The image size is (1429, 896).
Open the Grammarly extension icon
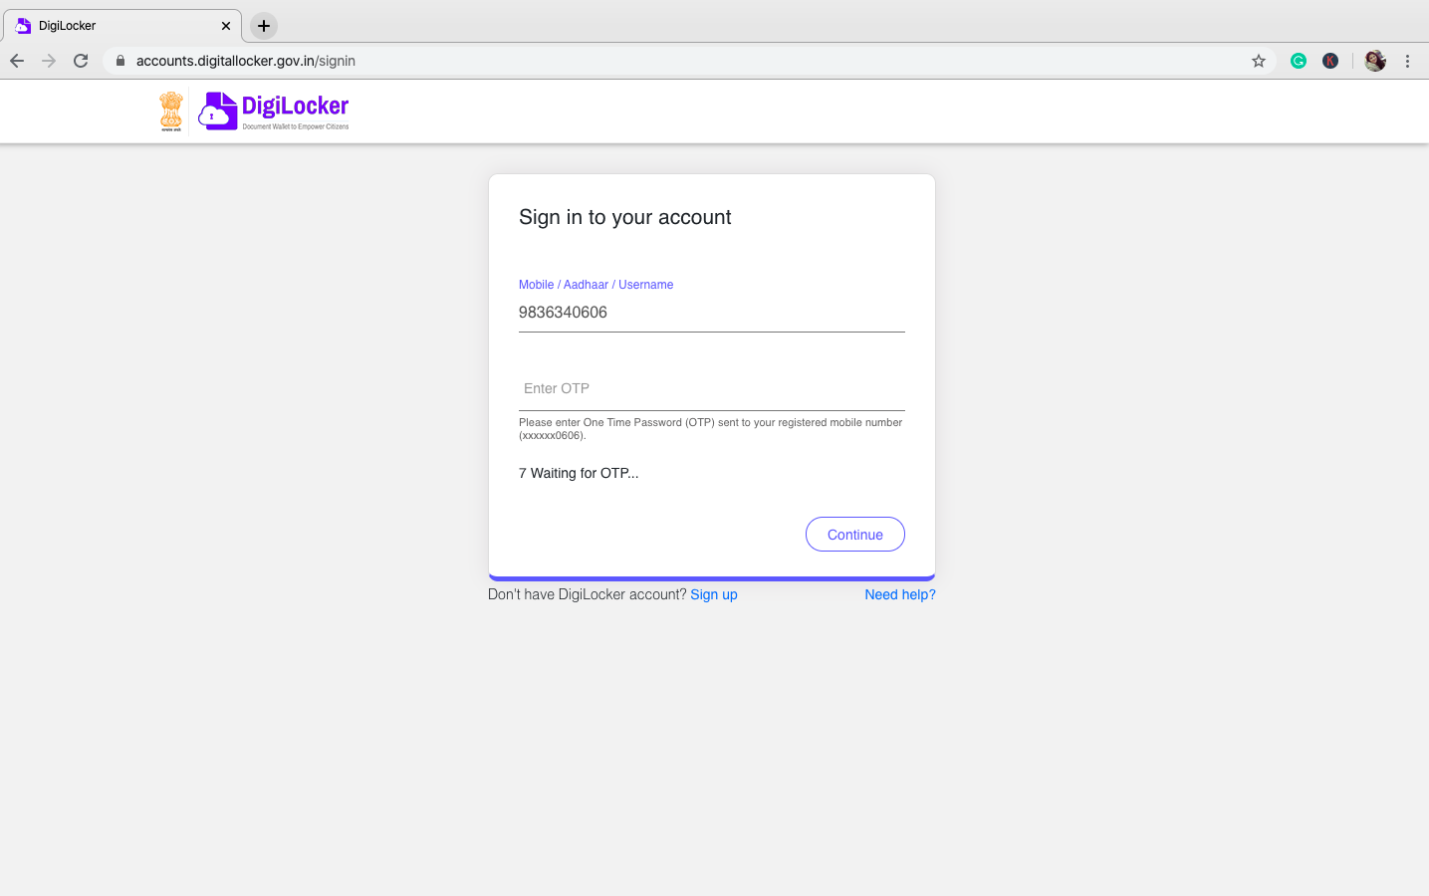pos(1299,61)
